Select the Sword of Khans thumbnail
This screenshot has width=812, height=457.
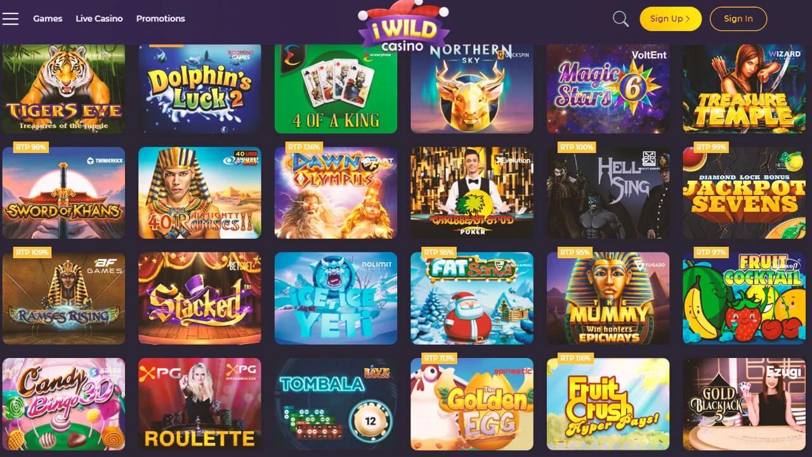(63, 193)
